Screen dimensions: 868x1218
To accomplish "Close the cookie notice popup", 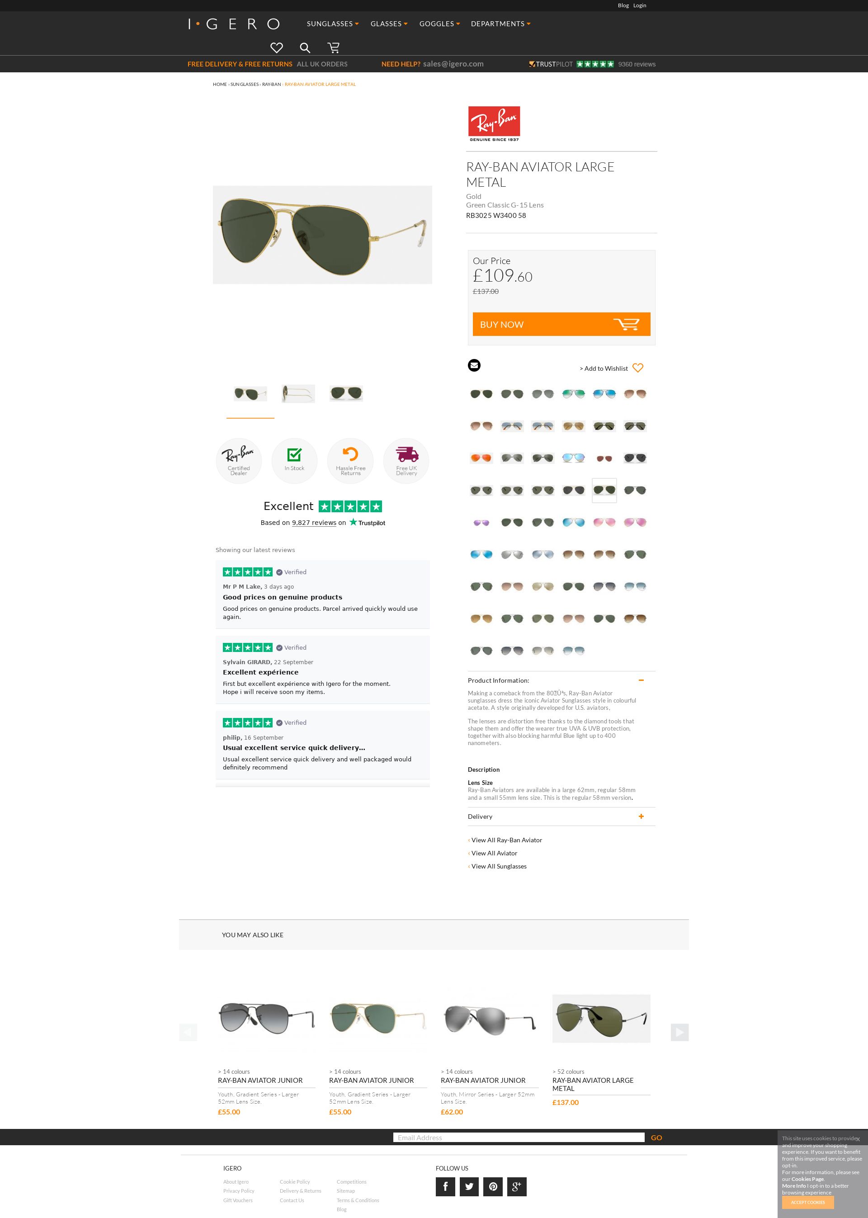I will [857, 1139].
